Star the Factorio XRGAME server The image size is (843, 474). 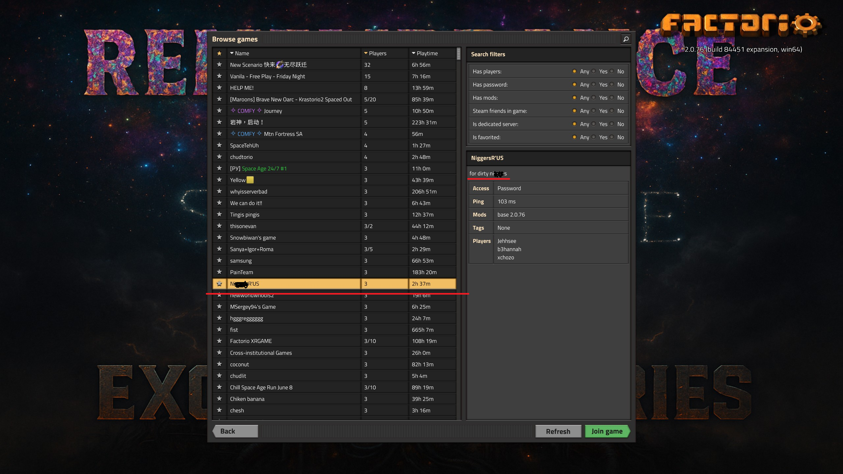[219, 341]
